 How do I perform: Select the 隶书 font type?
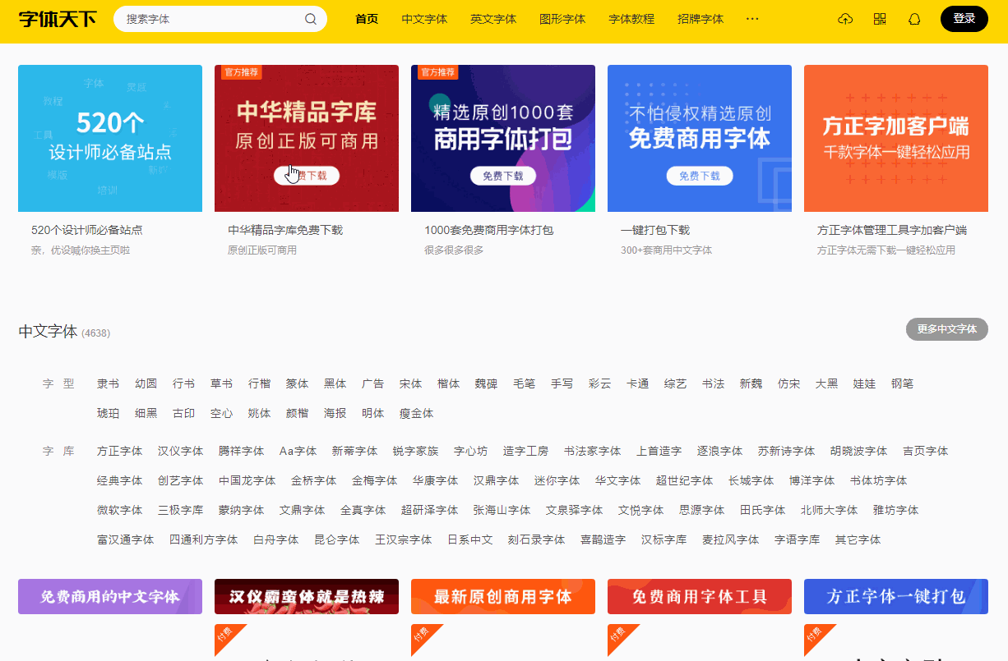pos(108,383)
